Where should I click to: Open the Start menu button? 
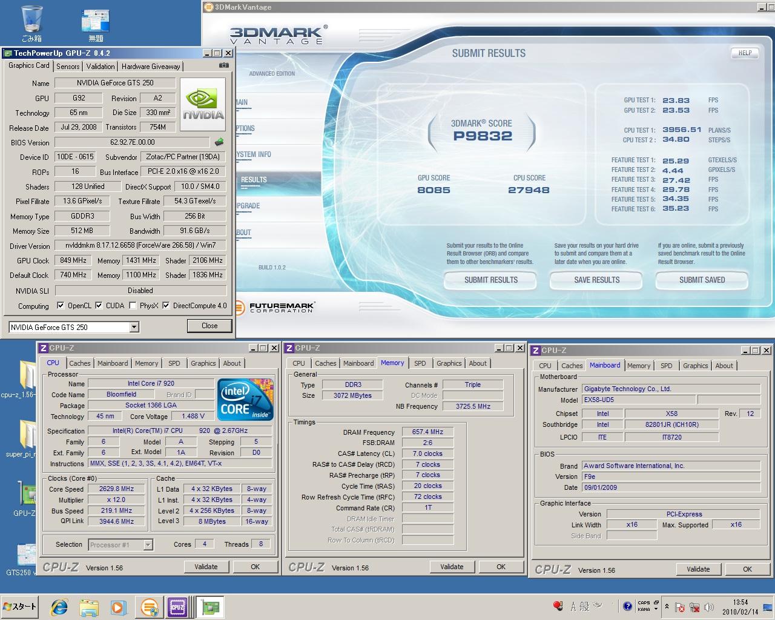click(x=20, y=607)
